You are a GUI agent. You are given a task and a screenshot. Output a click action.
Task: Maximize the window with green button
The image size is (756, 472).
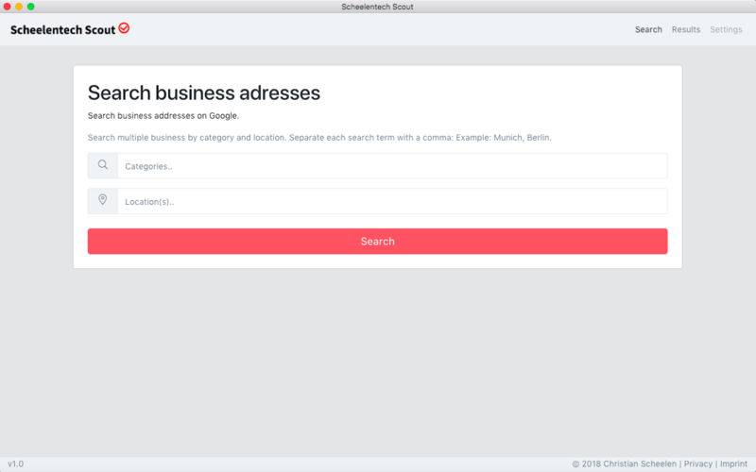(31, 7)
